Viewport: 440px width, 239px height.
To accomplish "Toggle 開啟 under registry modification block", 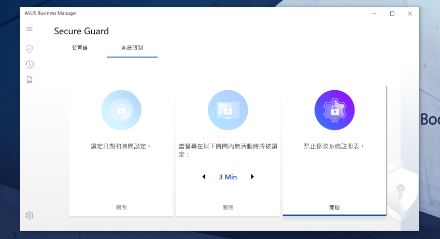I will click(x=334, y=207).
